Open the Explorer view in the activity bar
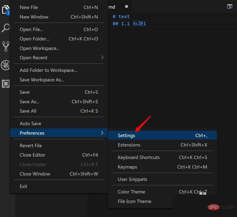This screenshot has height=217, width=237. (5, 9)
